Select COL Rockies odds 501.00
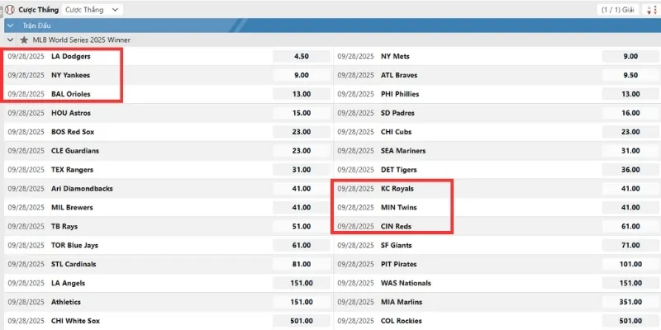The height and width of the screenshot is (330, 661). 630,321
